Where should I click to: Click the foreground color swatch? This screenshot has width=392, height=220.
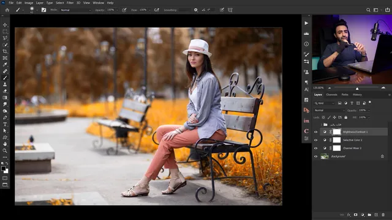pos(3,169)
